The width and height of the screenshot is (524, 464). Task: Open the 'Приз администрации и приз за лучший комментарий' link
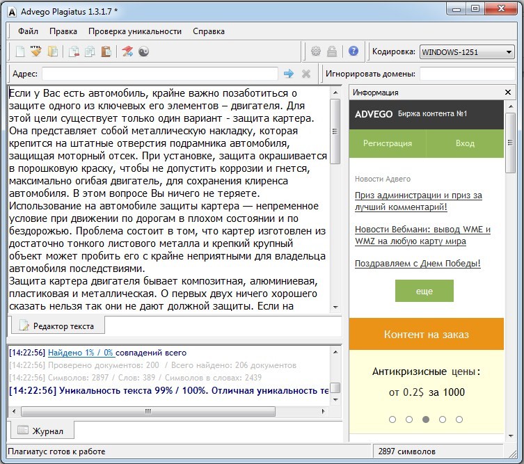(x=418, y=201)
